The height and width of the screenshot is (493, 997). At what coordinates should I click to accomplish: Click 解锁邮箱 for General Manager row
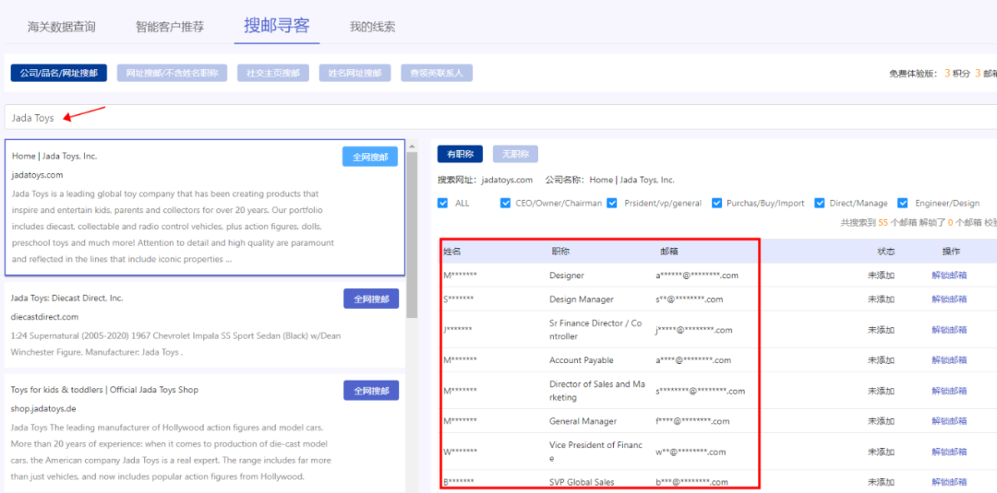tap(949, 421)
